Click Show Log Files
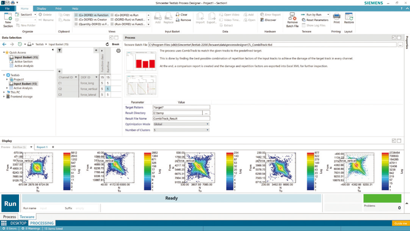The image size is (410, 231). pos(314,25)
